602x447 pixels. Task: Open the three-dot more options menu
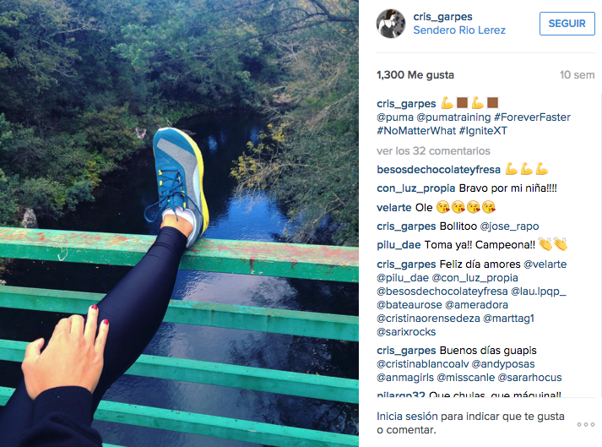click(x=585, y=424)
